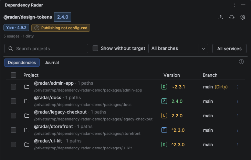Click the green 2.4.0 version on docs row

click(177, 101)
